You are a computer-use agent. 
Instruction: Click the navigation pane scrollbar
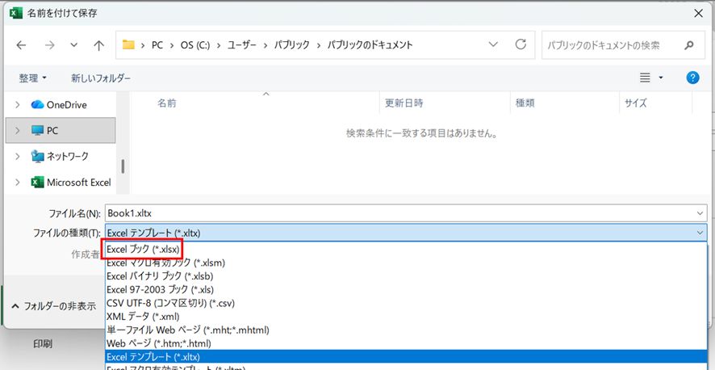pos(123,166)
